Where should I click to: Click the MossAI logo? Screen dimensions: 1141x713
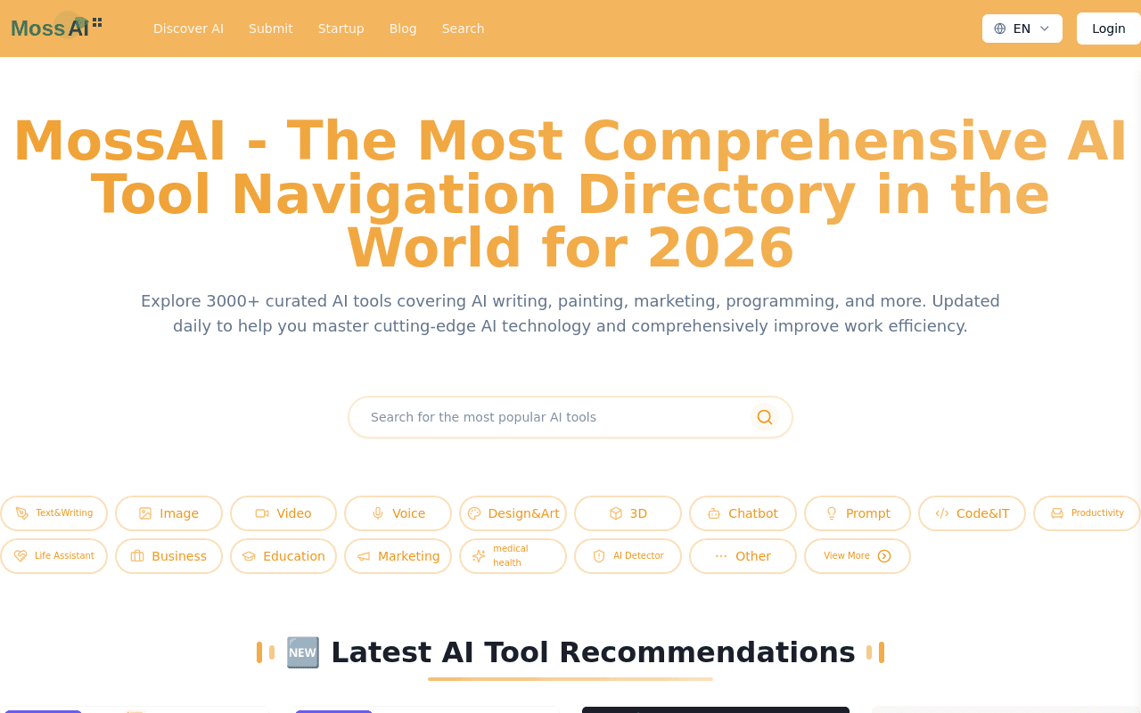[x=57, y=27]
